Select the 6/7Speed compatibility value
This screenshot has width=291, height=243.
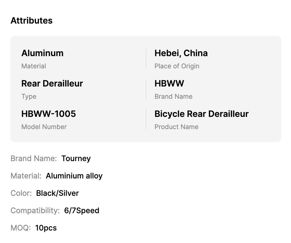[x=82, y=210]
